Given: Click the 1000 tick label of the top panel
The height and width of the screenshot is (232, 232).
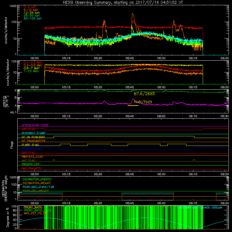Looking at the screenshot, I should point(13,6).
